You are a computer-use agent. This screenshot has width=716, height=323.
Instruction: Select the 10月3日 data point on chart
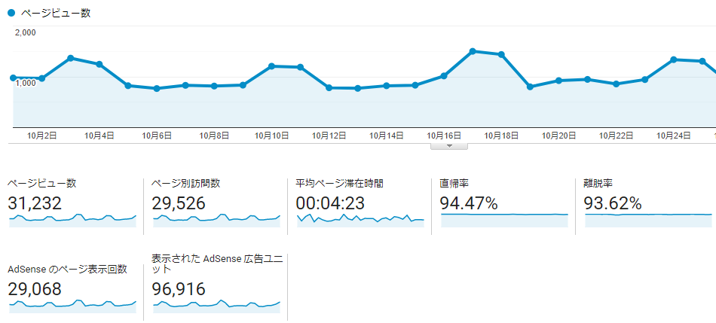(x=70, y=58)
